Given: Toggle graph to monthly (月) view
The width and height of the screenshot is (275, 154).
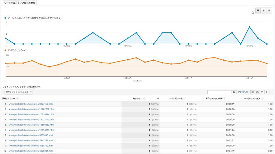Looking at the screenshot, I should [x=269, y=11].
